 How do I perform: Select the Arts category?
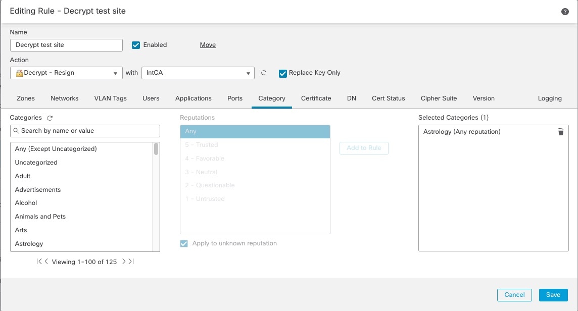pyautogui.click(x=81, y=230)
